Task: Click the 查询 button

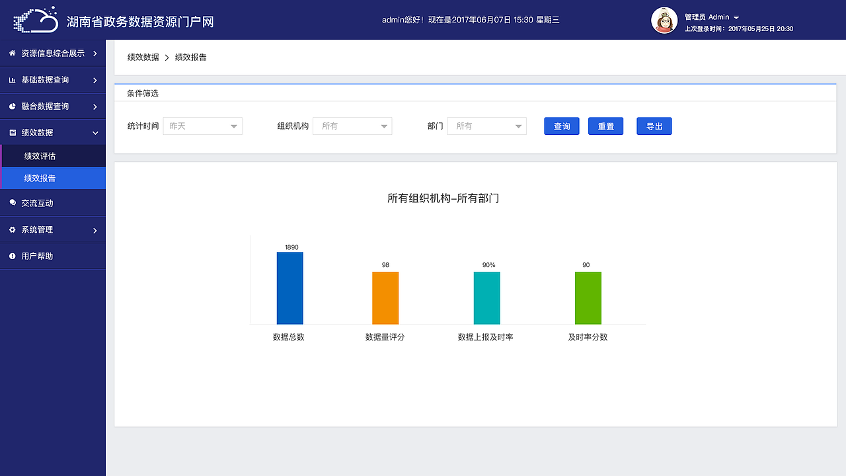Action: (561, 126)
